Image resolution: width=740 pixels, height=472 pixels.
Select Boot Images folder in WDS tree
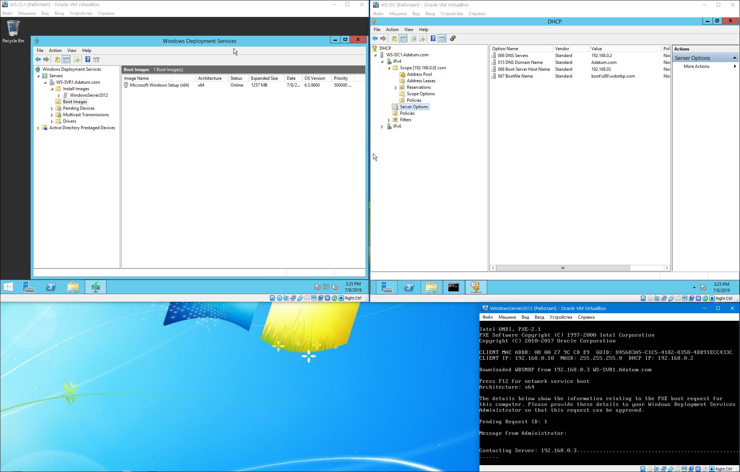click(x=75, y=102)
